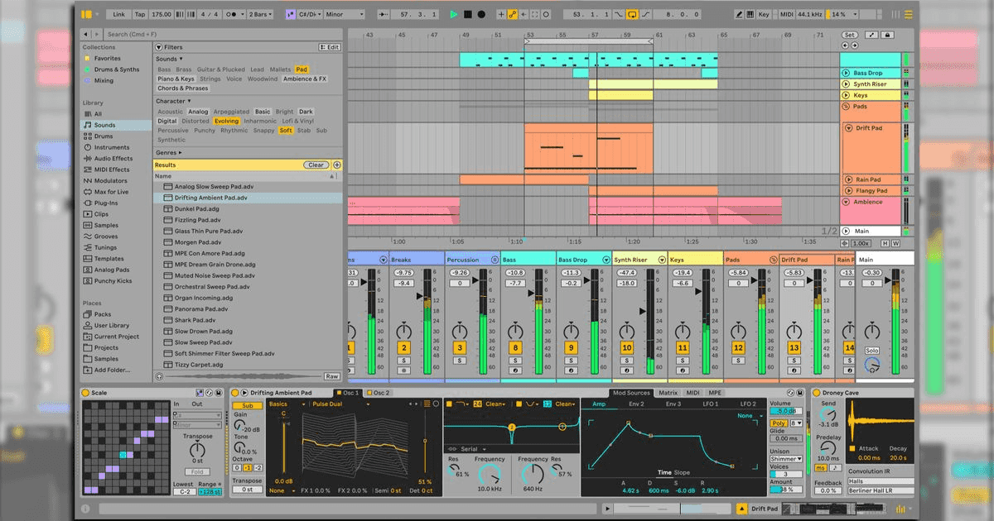Click the Tap tempo button
The height and width of the screenshot is (521, 994).
coord(140,14)
